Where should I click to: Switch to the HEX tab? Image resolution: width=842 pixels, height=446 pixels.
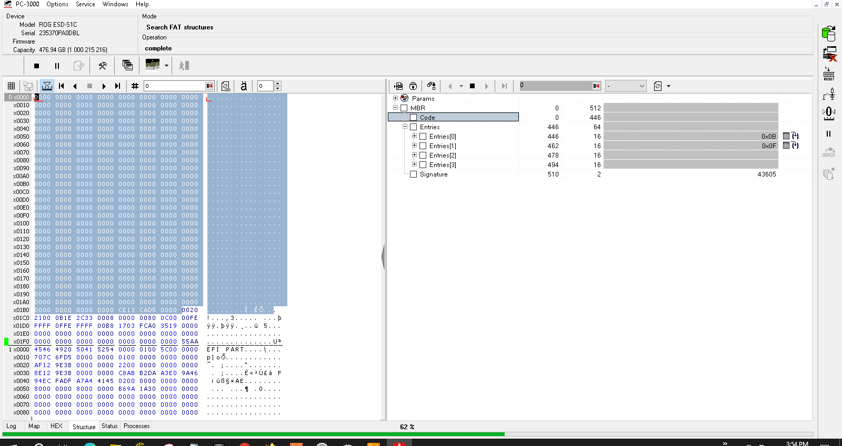pyautogui.click(x=56, y=426)
